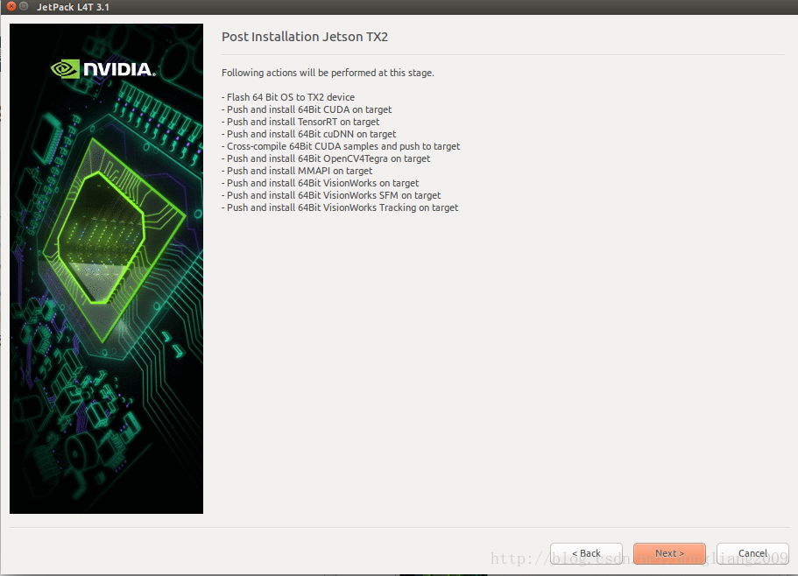The height and width of the screenshot is (576, 798).
Task: Select the MMAPI install entry
Action: pyautogui.click(x=298, y=171)
